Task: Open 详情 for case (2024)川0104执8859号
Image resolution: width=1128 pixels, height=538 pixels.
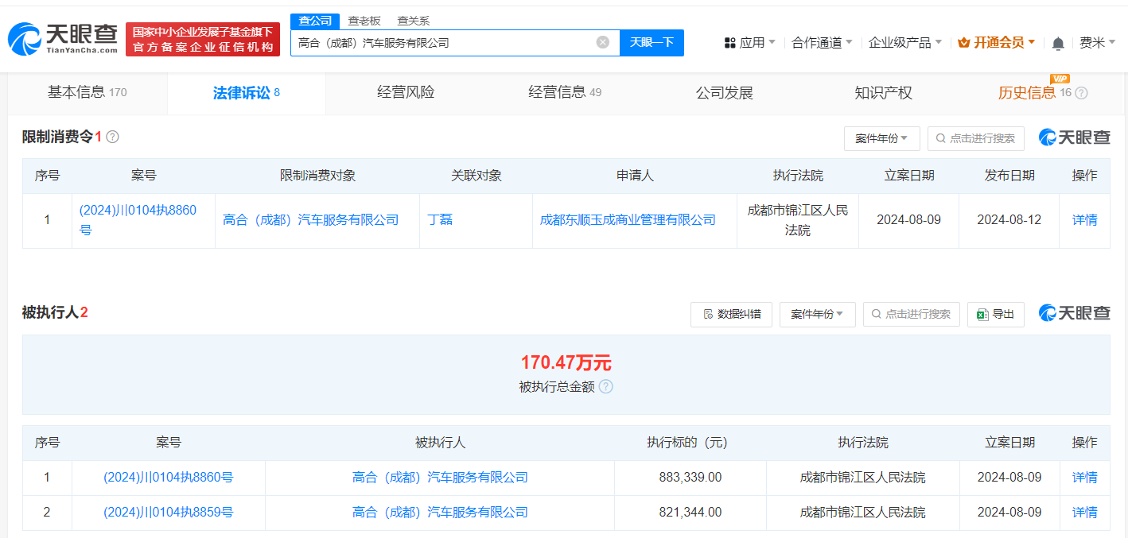Action: tap(1084, 512)
